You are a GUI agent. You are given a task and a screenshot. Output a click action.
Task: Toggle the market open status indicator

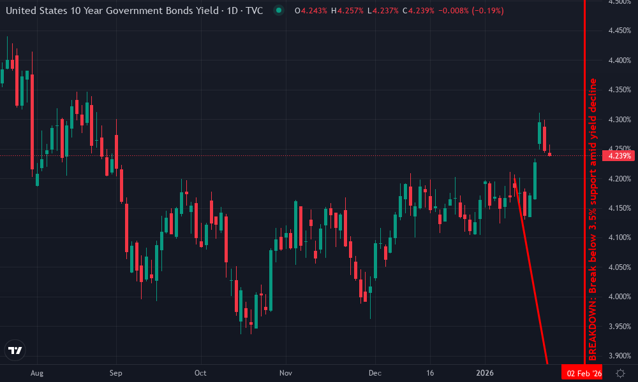278,11
